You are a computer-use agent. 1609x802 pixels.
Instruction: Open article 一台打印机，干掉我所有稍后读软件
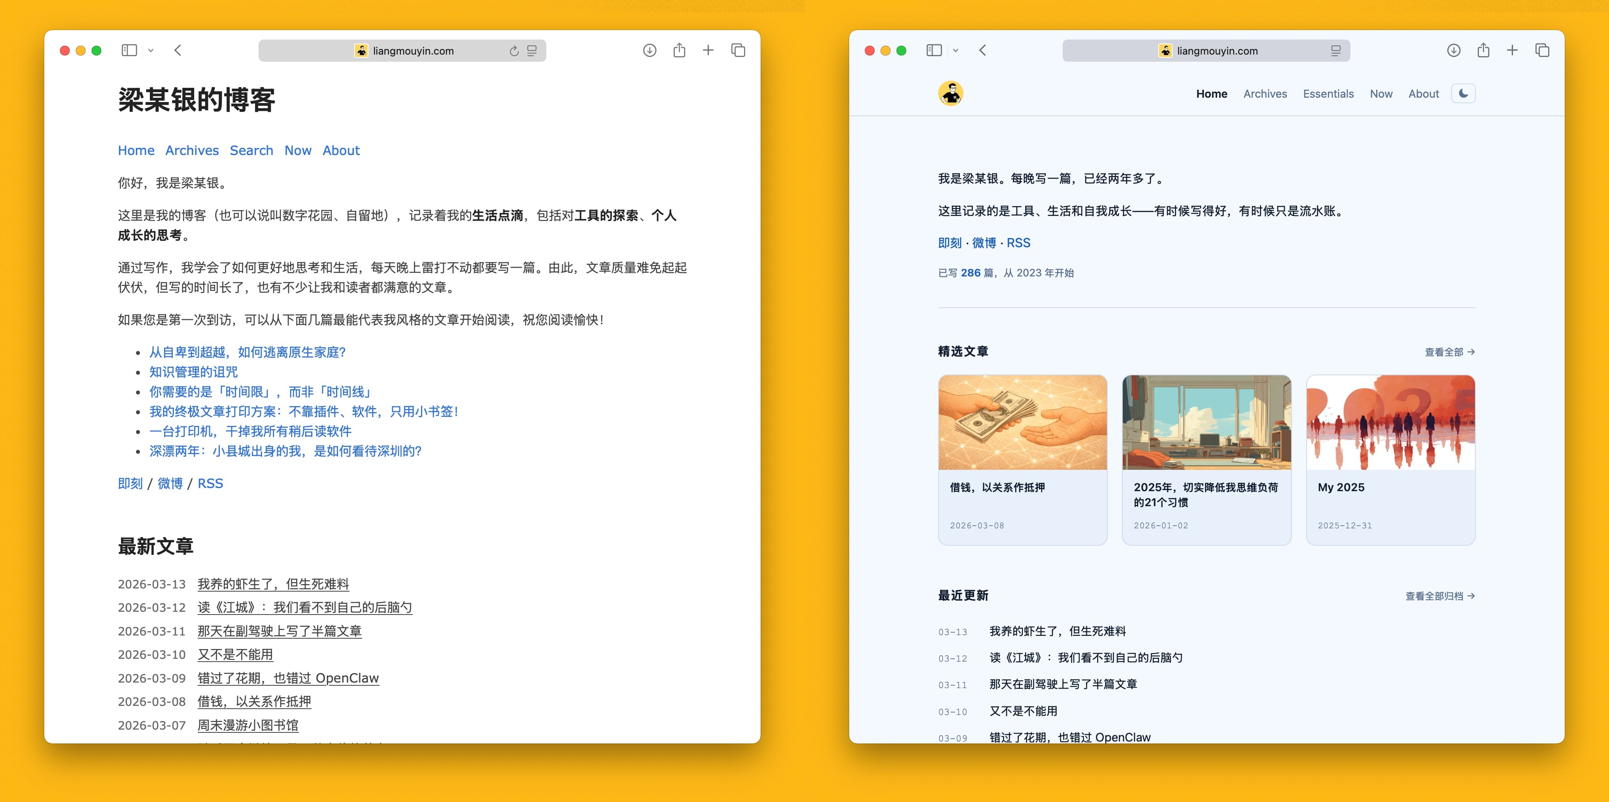(251, 431)
